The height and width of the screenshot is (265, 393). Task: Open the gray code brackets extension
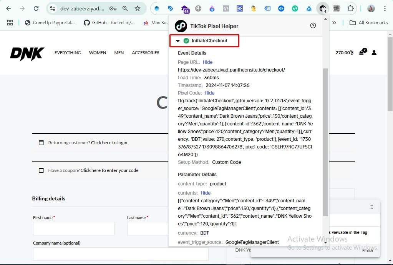click(226, 8)
